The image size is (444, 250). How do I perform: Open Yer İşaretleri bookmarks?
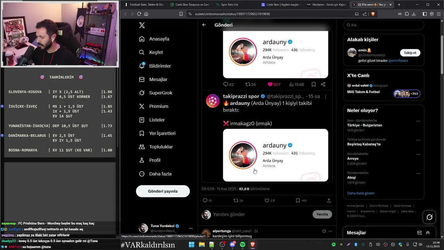[157, 133]
